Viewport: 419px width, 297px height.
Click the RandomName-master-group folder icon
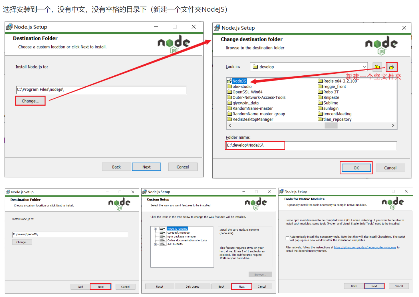(229, 114)
